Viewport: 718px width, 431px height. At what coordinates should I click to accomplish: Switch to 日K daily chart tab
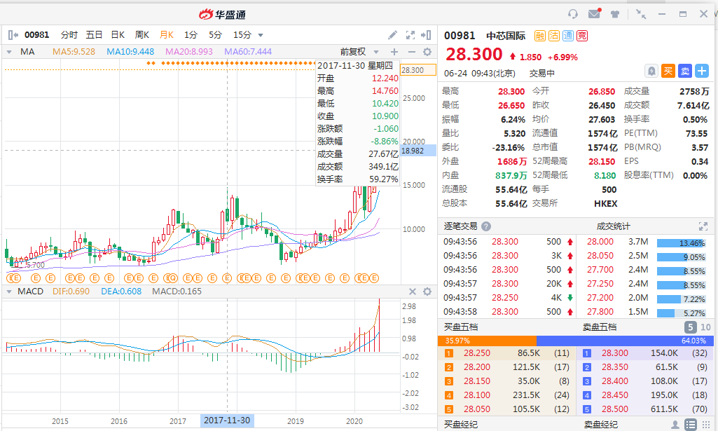click(x=118, y=35)
